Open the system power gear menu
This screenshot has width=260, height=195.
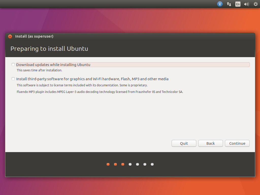(x=256, y=4)
